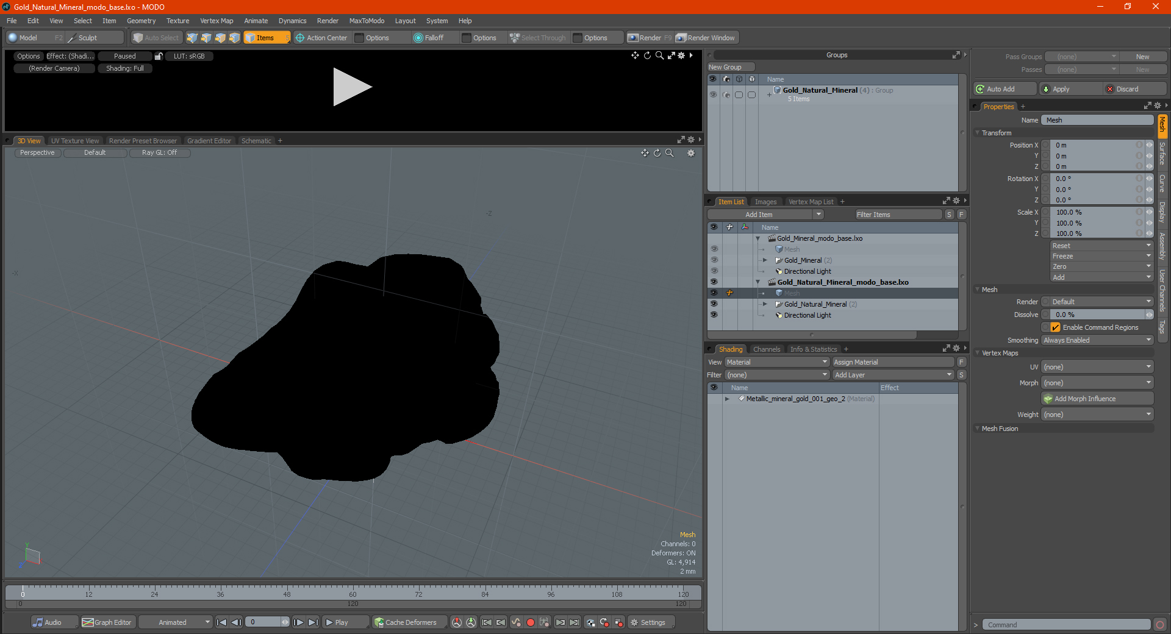The height and width of the screenshot is (634, 1171).
Task: Click Item List panel gear icon
Action: click(x=956, y=201)
